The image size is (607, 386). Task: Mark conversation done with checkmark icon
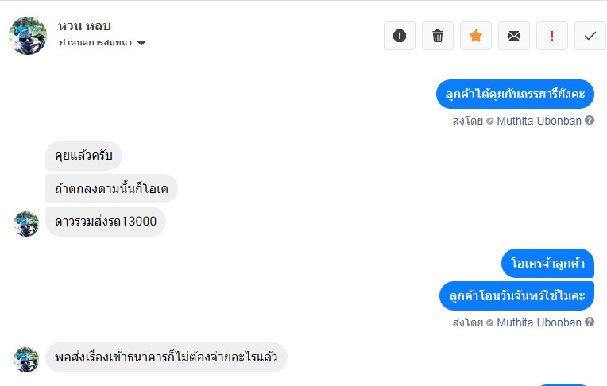[x=590, y=36]
